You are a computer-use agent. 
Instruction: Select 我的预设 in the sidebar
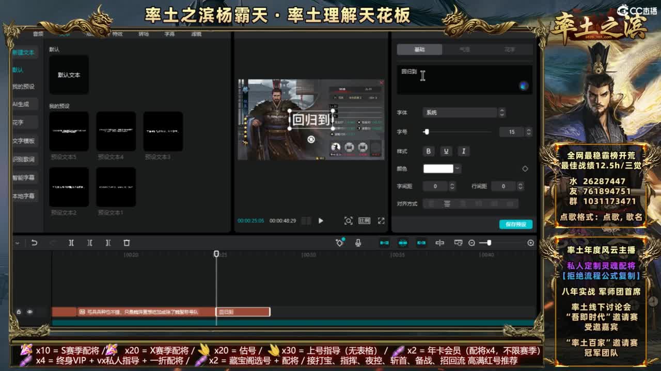pyautogui.click(x=24, y=87)
